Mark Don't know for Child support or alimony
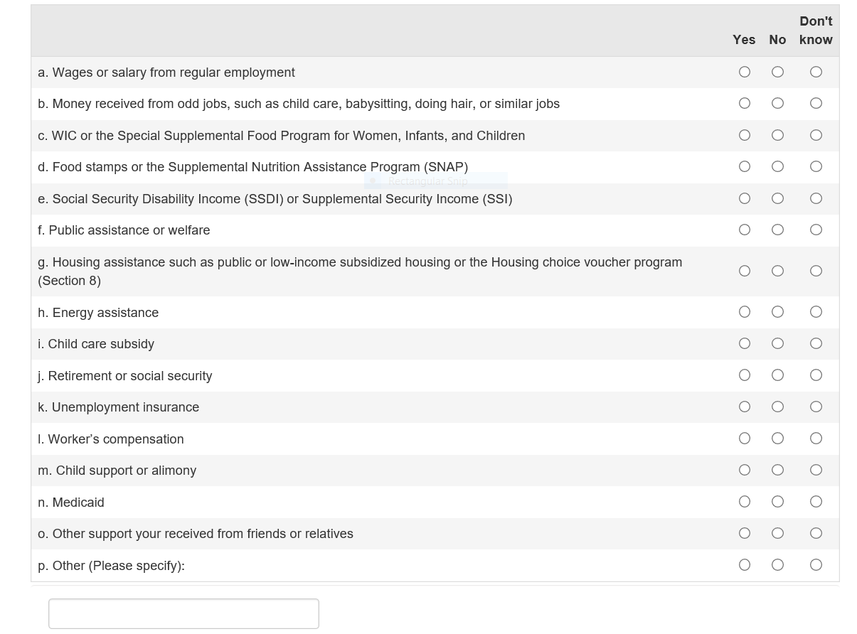Image resolution: width=857 pixels, height=634 pixels. (x=816, y=470)
